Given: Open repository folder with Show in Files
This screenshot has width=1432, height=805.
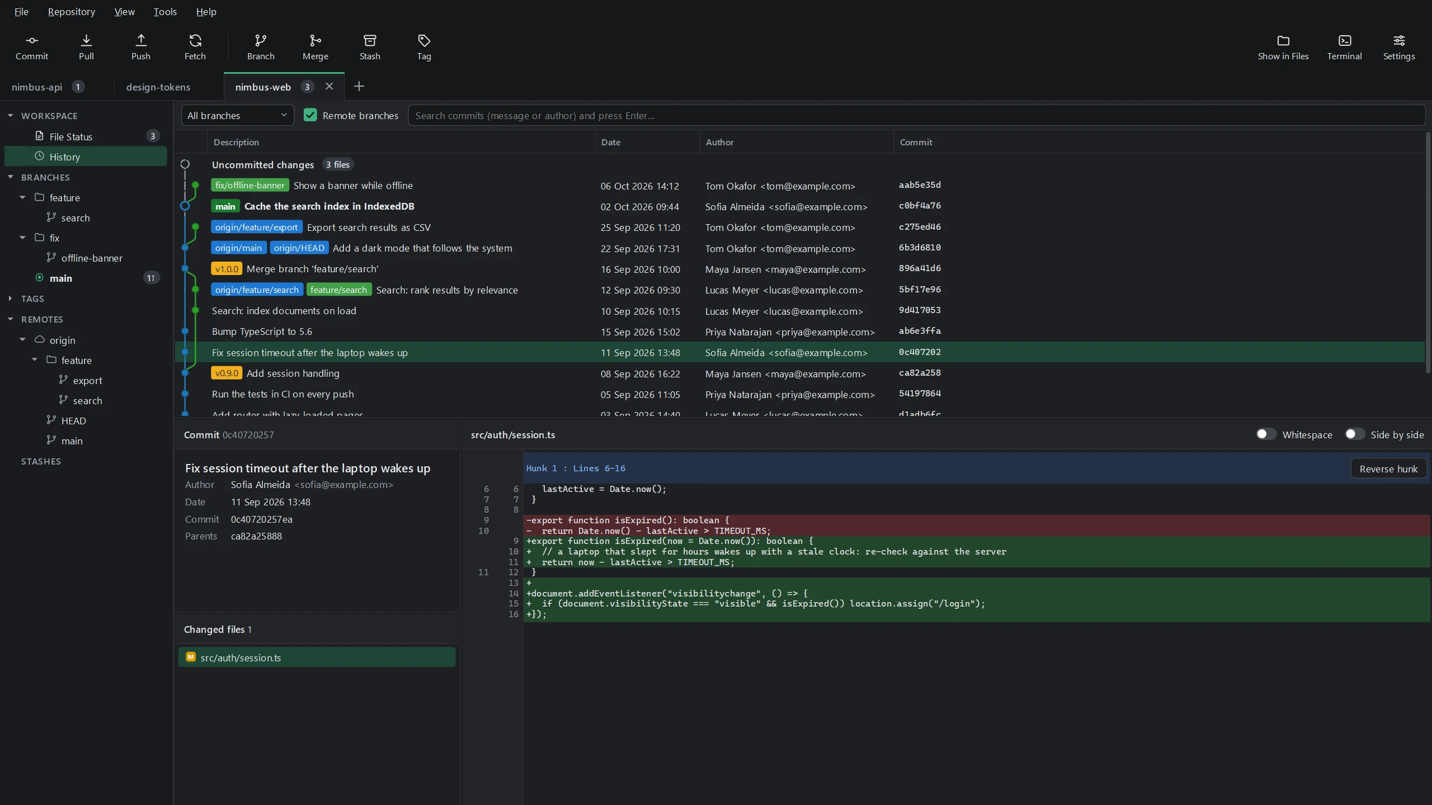Looking at the screenshot, I should [1283, 47].
